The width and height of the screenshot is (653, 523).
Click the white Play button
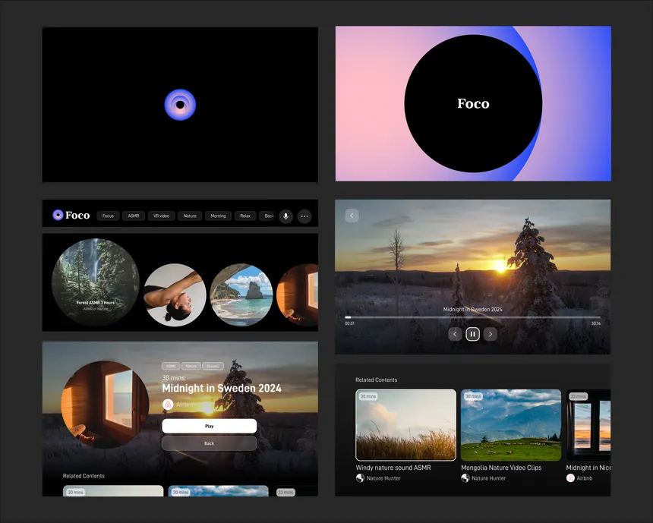tap(210, 426)
